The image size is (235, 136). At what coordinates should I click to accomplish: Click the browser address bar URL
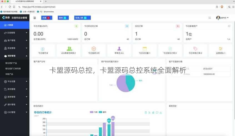pos(39,7)
